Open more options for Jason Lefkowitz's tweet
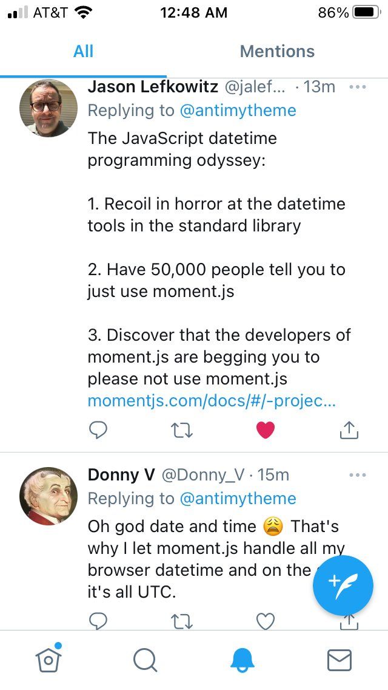The image size is (388, 690). [358, 87]
